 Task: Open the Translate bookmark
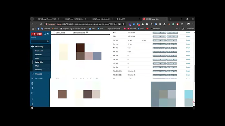[45, 29]
